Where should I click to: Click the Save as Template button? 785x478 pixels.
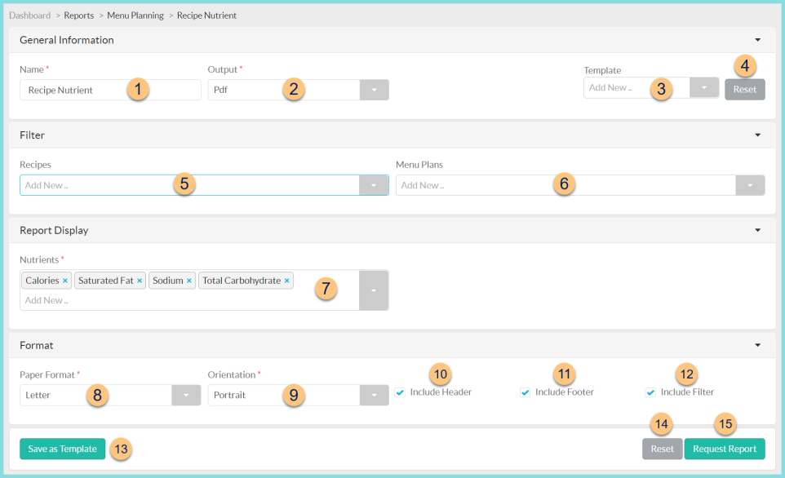[62, 449]
